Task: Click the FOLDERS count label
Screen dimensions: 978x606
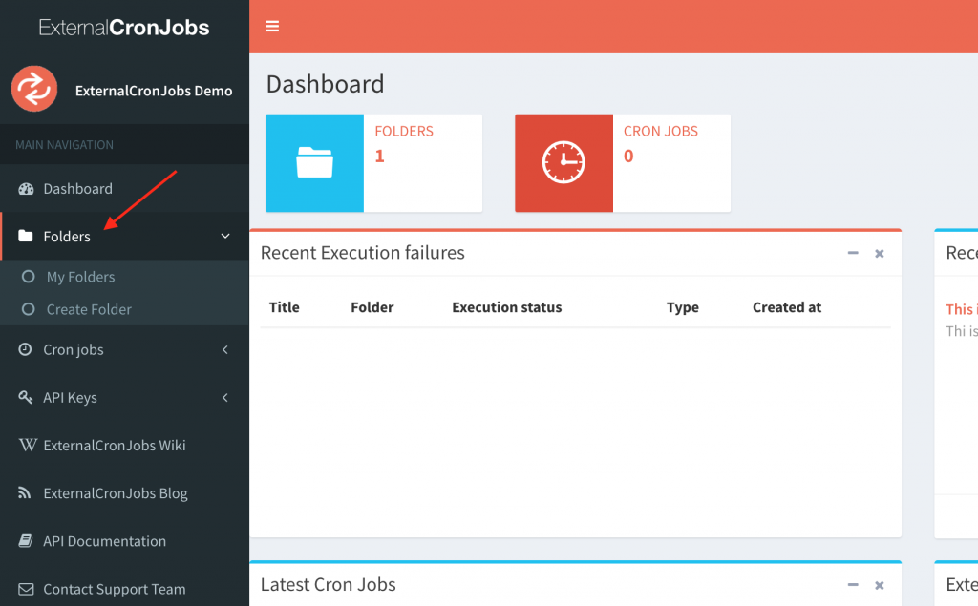Action: click(x=404, y=131)
